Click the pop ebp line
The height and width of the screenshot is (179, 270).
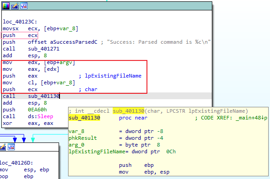[x=17, y=176]
